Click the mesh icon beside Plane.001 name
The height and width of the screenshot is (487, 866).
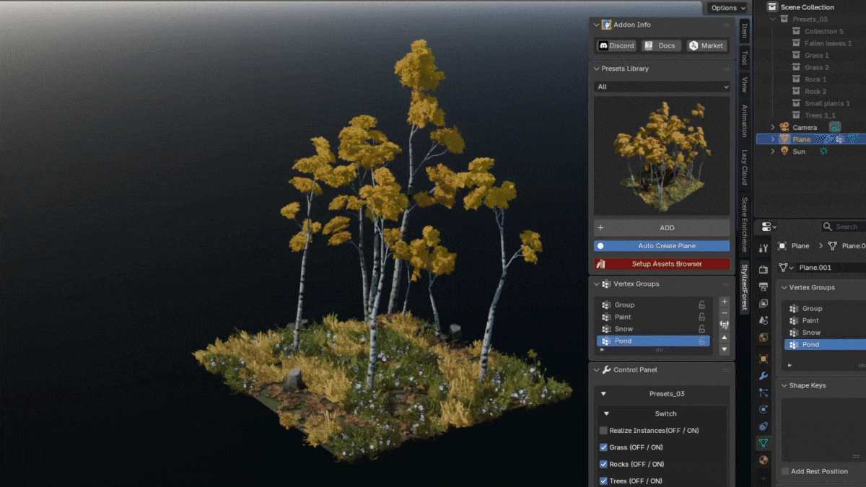[785, 267]
